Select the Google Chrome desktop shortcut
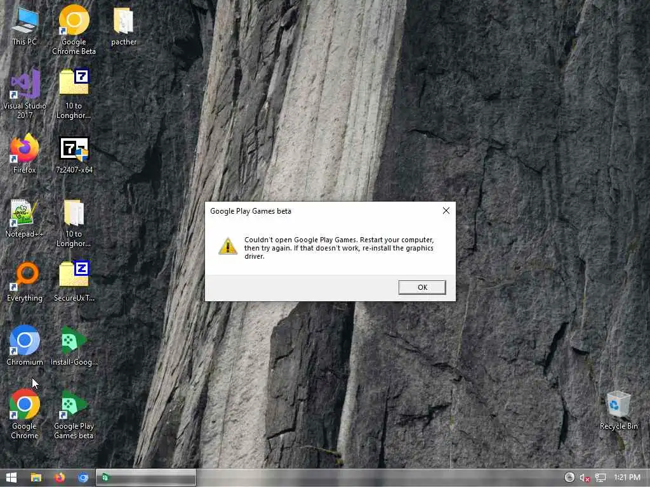 pos(25,413)
